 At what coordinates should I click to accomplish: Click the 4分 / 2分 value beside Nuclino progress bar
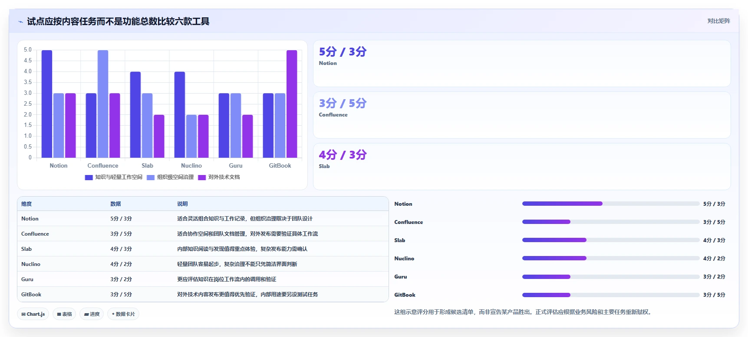coord(714,258)
